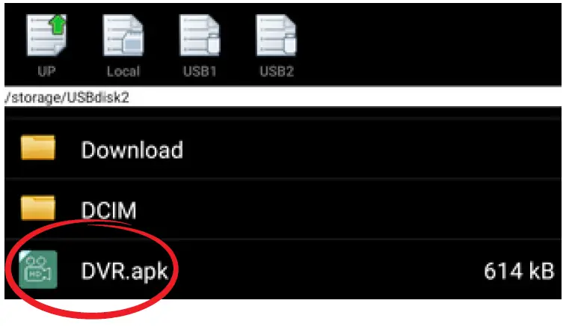Click blank toolbar space beside USB2
Image resolution: width=569 pixels, height=327 pixels.
coord(428,43)
